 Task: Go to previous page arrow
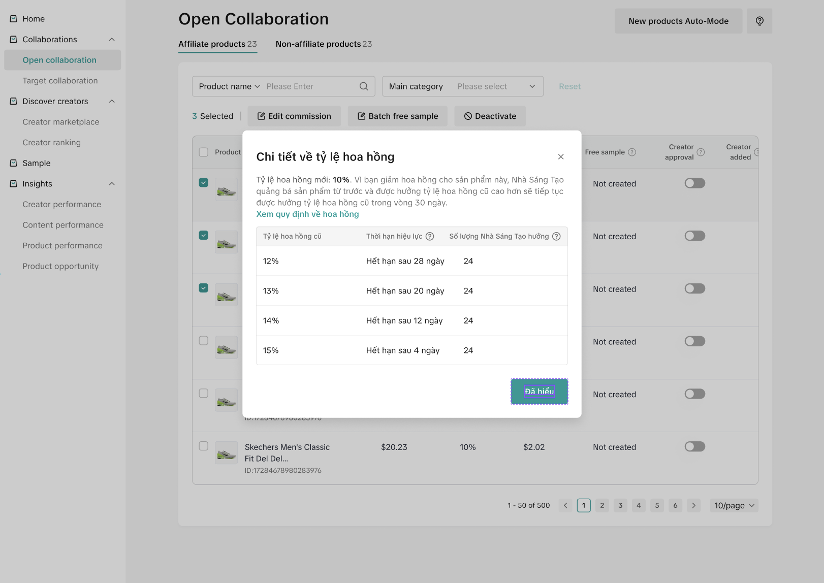(x=565, y=505)
